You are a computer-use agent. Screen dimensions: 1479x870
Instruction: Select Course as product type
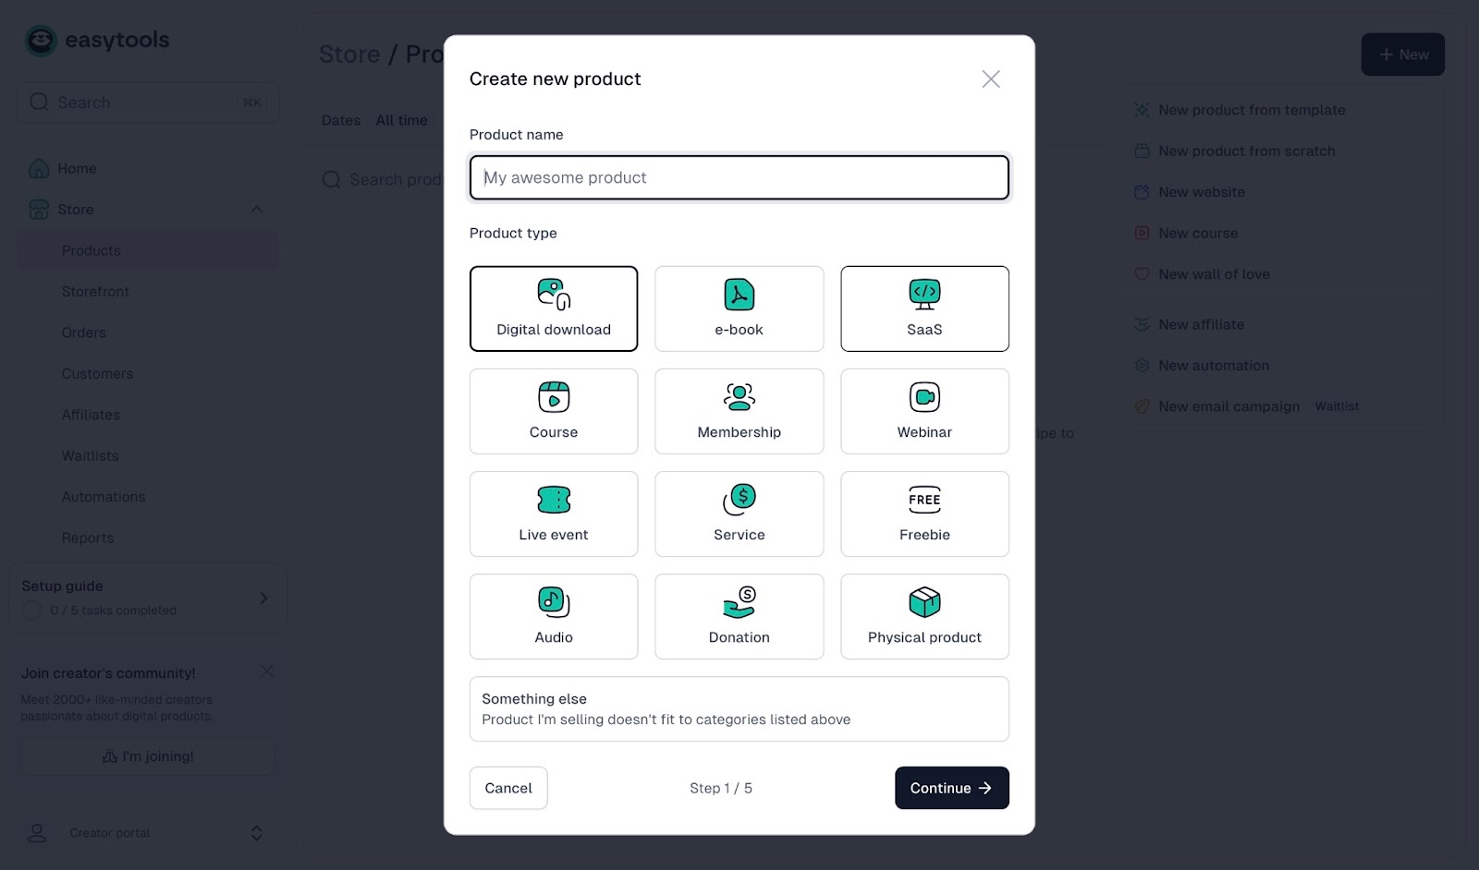(x=554, y=411)
